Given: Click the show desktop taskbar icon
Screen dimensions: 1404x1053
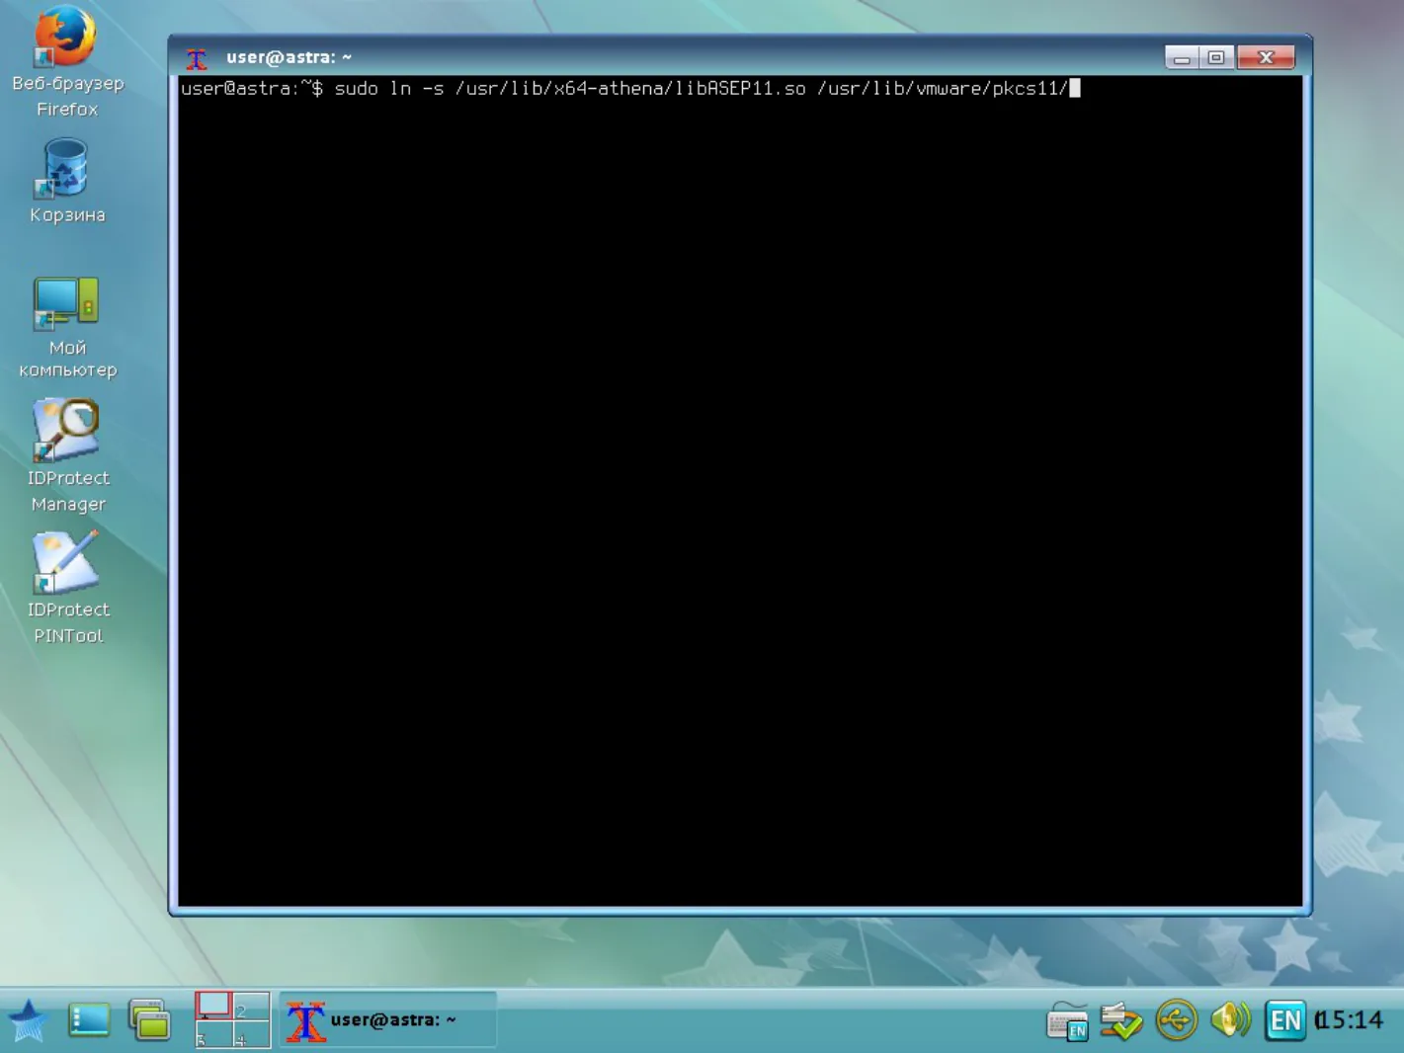Looking at the screenshot, I should 89,1020.
